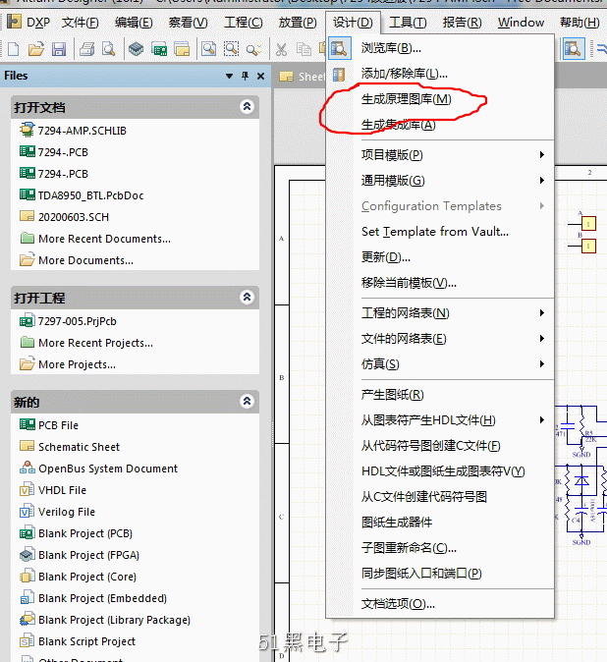The image size is (607, 662).
Task: Expand 项目模版(P) submenu
Action: tap(440, 155)
